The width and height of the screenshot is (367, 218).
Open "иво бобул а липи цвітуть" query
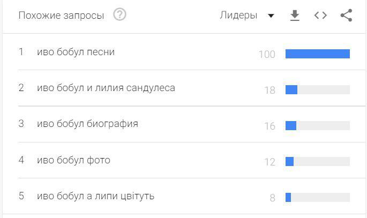click(95, 196)
